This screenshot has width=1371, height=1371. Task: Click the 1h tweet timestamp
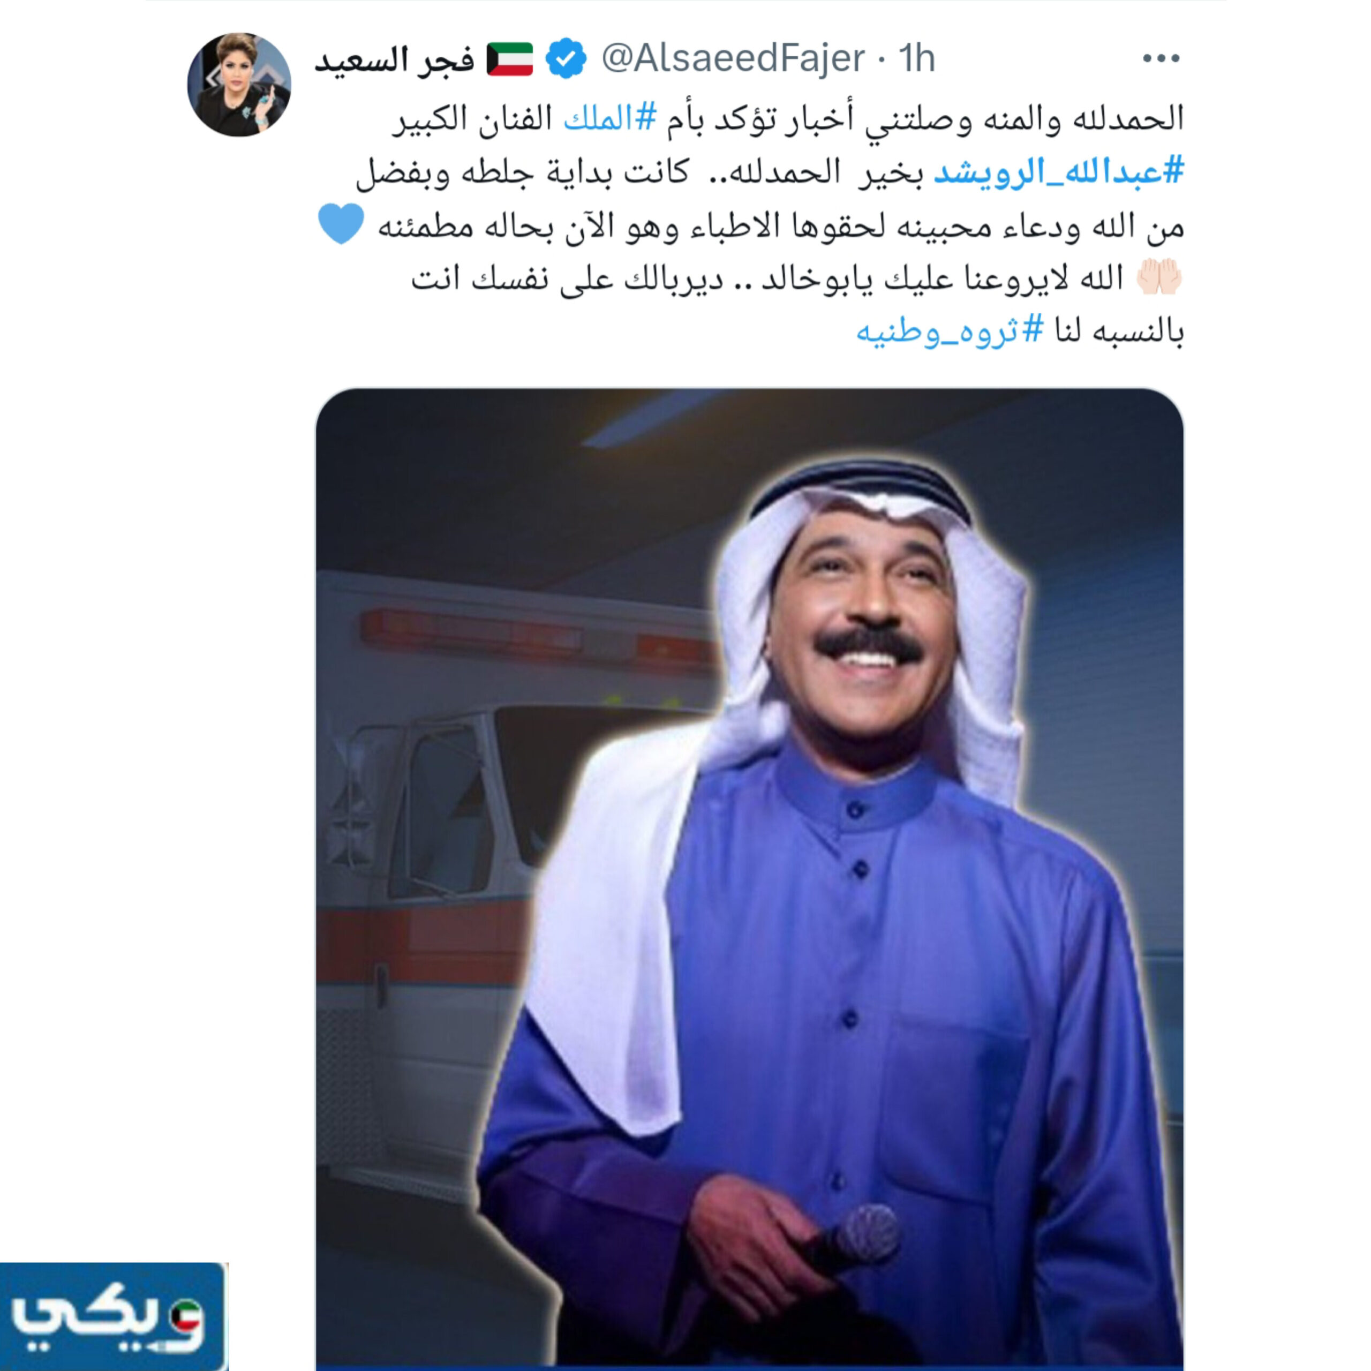pyautogui.click(x=916, y=58)
